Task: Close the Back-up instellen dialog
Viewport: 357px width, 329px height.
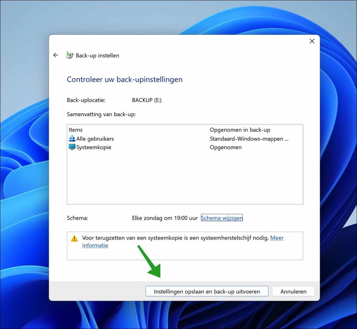Action: (312, 41)
